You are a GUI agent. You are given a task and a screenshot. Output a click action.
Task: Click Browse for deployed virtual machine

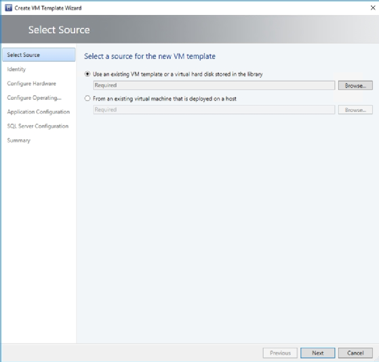(355, 110)
